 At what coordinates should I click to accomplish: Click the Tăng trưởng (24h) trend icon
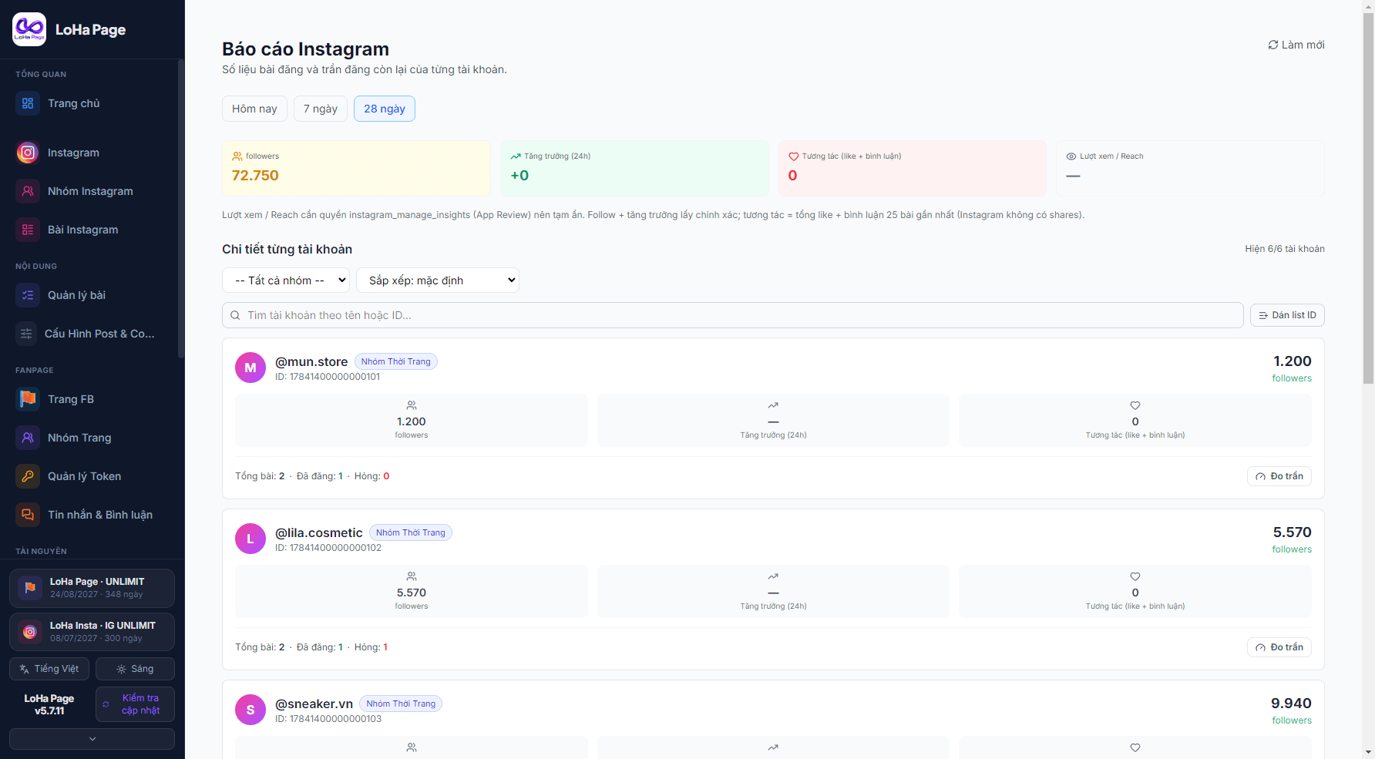(x=516, y=156)
